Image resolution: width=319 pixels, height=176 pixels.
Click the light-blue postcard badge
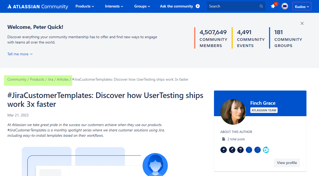[x=266, y=150]
